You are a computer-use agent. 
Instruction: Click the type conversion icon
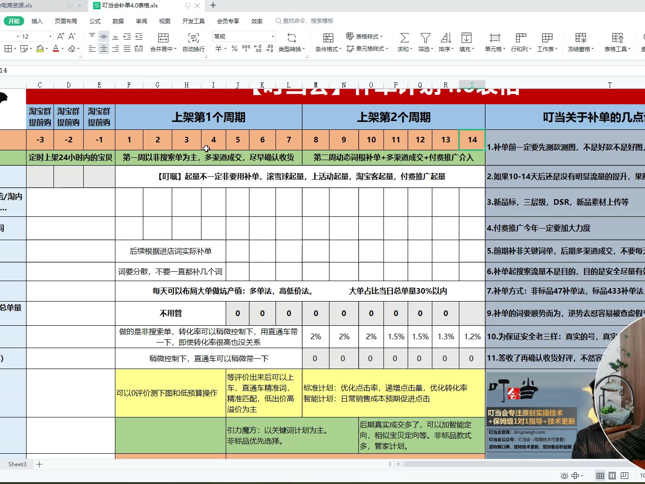coord(292,38)
